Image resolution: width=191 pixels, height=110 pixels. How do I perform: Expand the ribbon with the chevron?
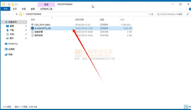(187, 9)
